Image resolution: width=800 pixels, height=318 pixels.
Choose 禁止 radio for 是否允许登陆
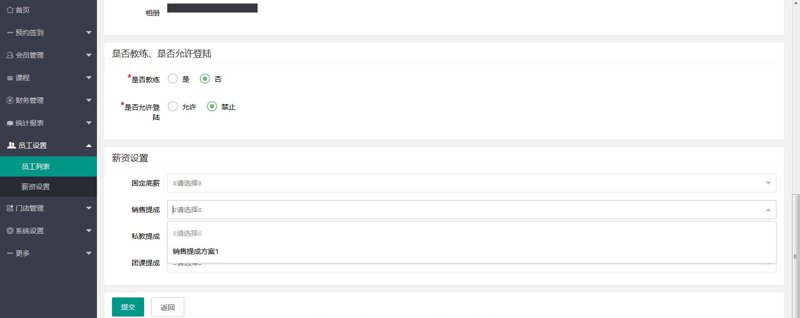[212, 106]
